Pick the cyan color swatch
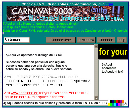This screenshot has width=130, height=108. [x=115, y=104]
